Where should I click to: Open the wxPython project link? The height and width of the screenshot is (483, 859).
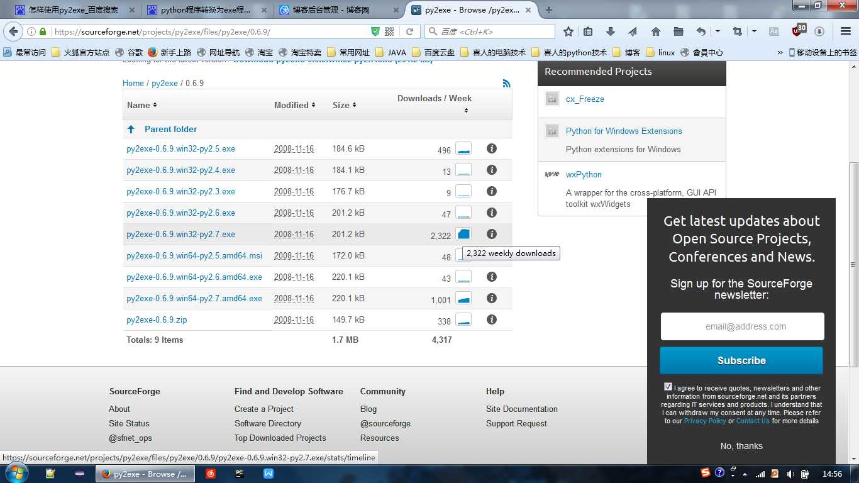[x=584, y=174]
